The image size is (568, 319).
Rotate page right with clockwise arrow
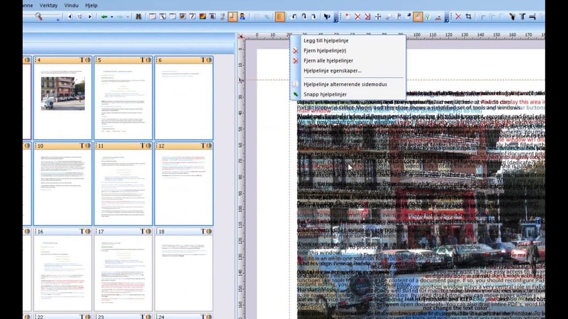[x=314, y=16]
